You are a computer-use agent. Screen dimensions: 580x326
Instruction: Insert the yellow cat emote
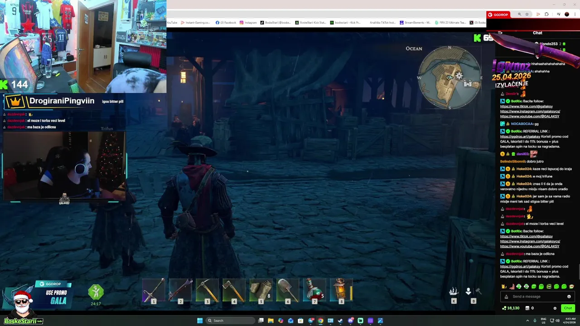[x=504, y=287]
